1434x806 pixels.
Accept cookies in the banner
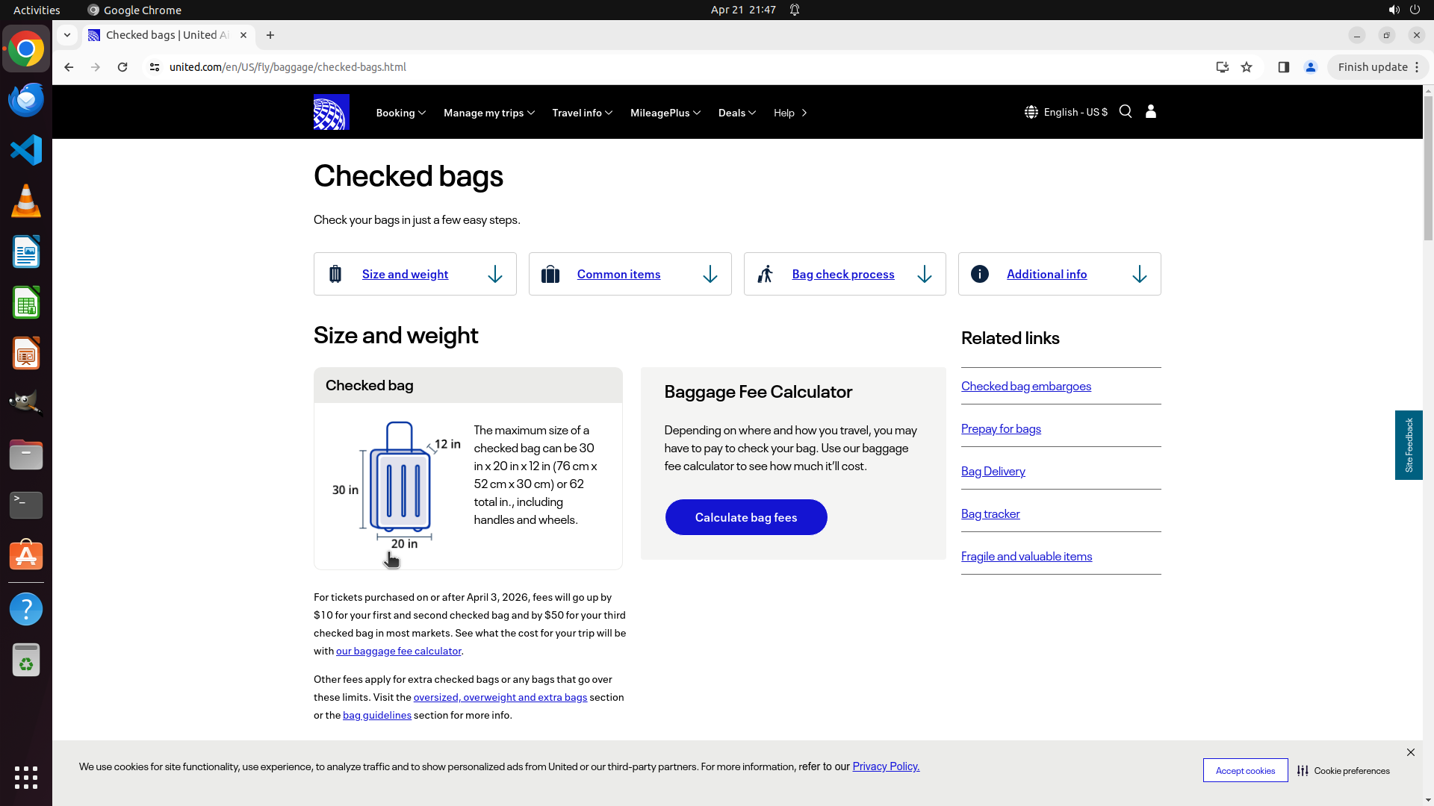(x=1245, y=771)
